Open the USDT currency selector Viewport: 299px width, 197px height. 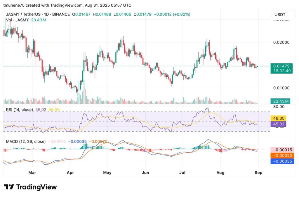click(x=280, y=15)
